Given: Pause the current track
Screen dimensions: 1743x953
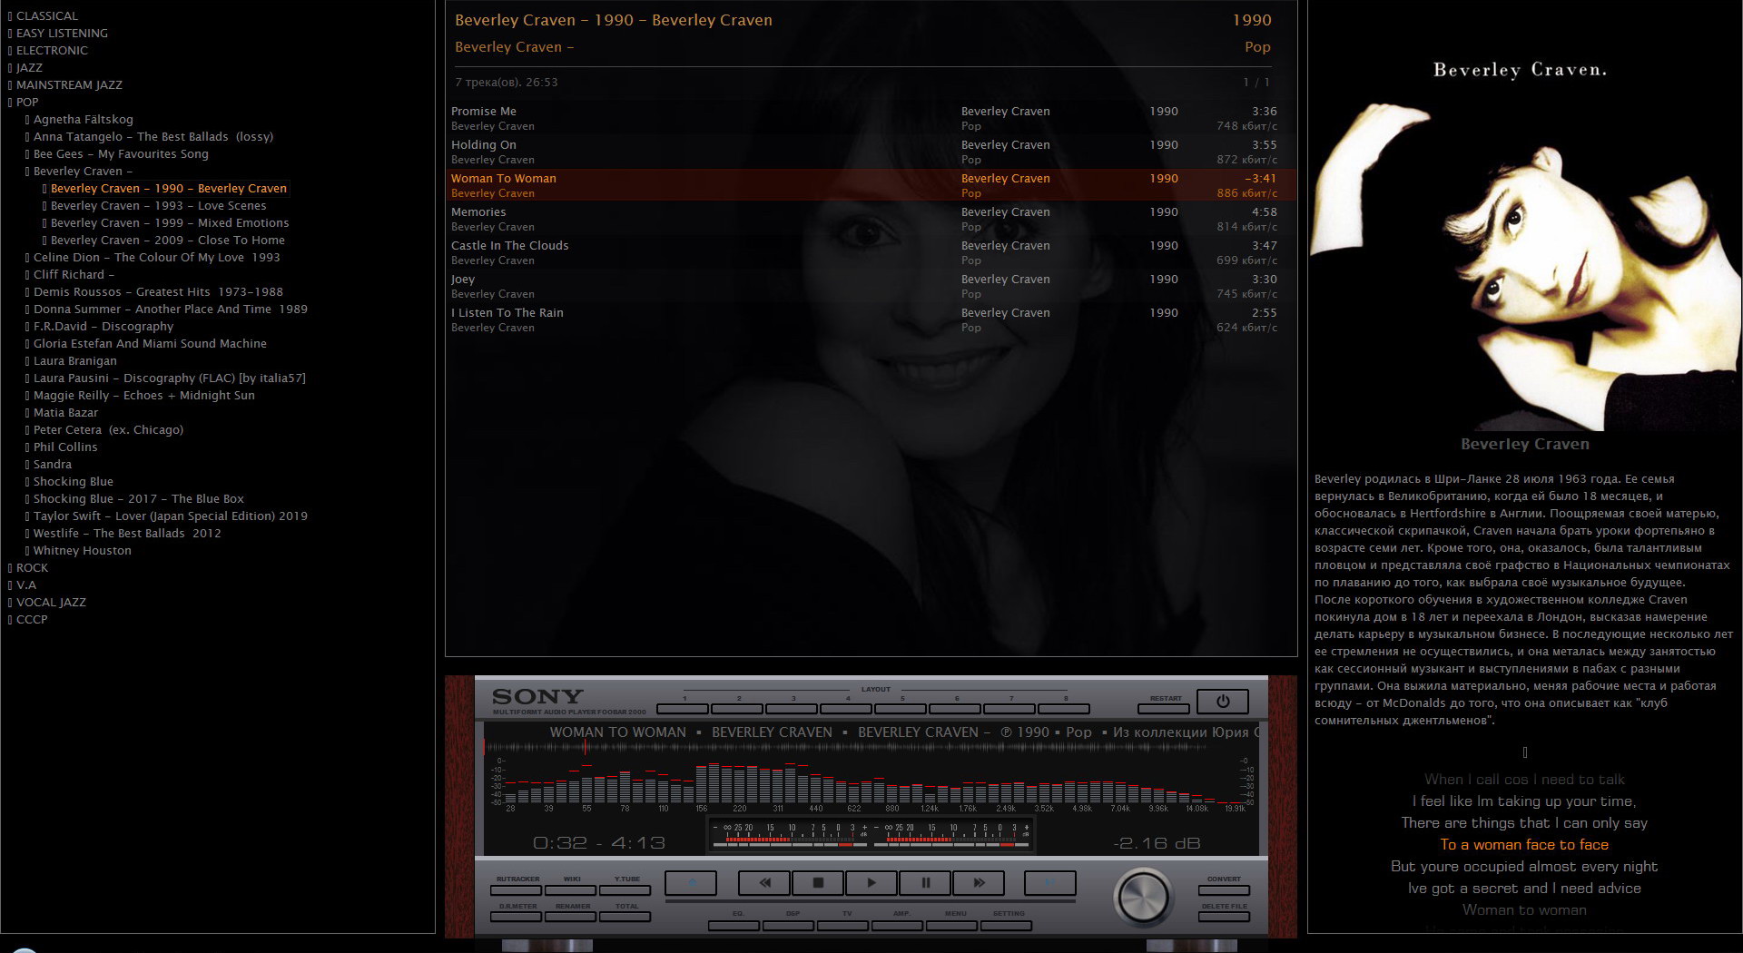Looking at the screenshot, I should point(925,882).
